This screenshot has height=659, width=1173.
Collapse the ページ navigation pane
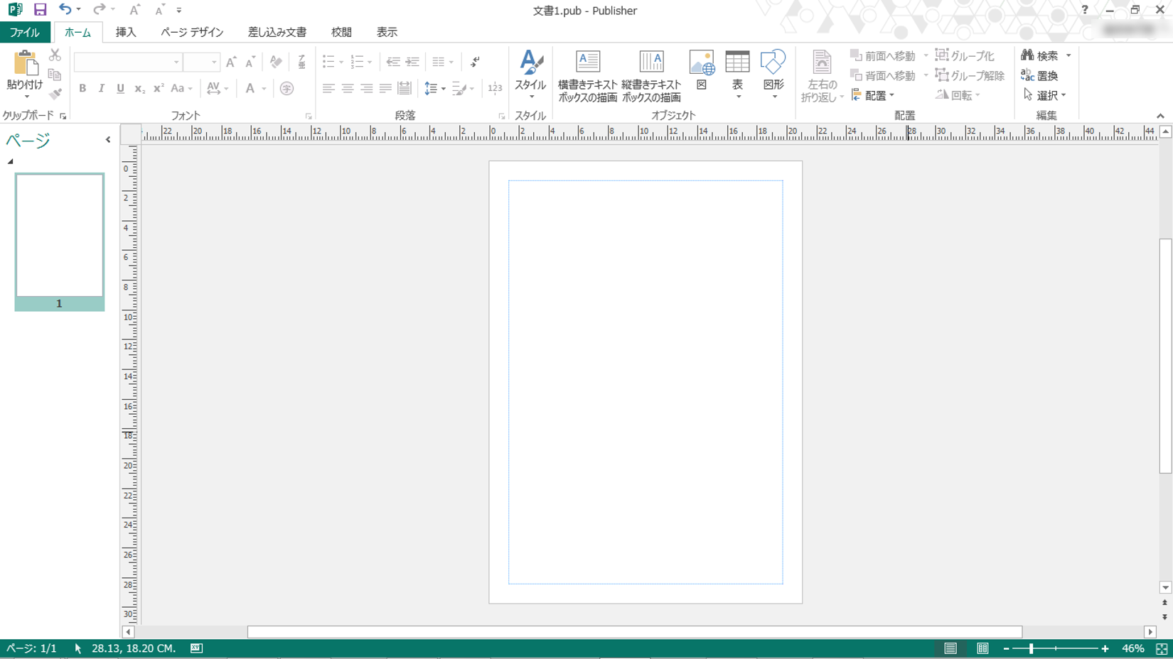coord(108,140)
